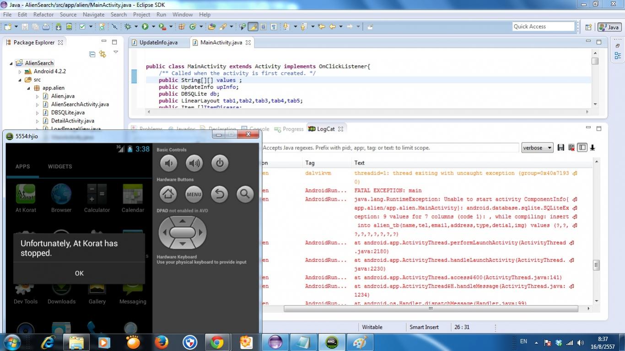Viewport: 625px width, 351px height.
Task: Open the Navigate menu
Action: pyautogui.click(x=94, y=15)
